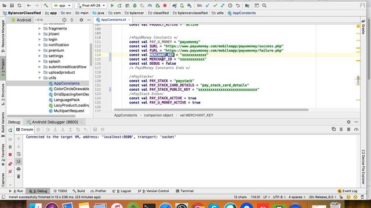The width and height of the screenshot is (371, 208).
Task: Click the Profile app gauge icon in toolbar
Action: click(150, 5)
